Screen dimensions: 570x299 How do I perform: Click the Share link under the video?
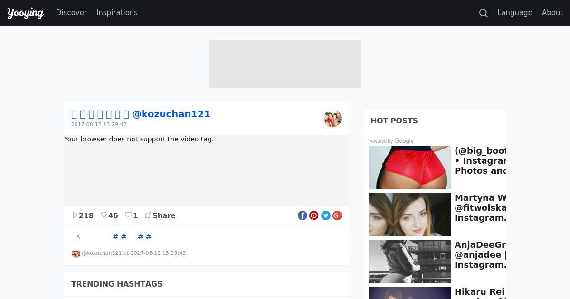tap(160, 215)
